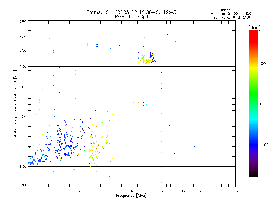
Task: Click the y-axis tick label '400'
Action: [23, 66]
